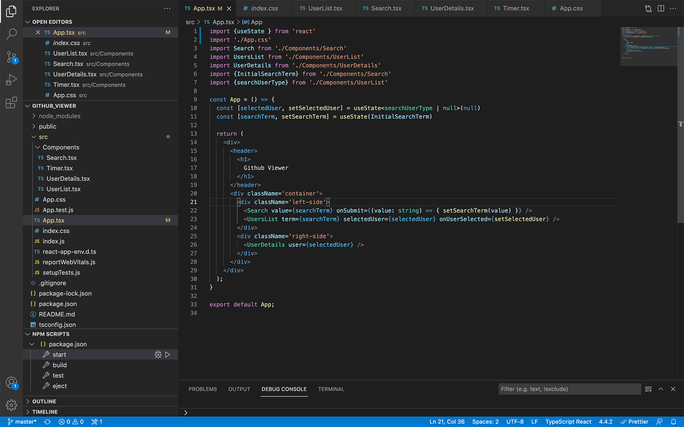
Task: Debug the start npm script
Action: click(x=158, y=355)
